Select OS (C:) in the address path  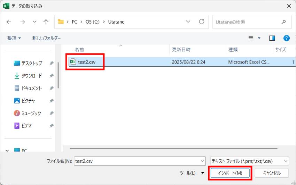pyautogui.click(x=93, y=22)
